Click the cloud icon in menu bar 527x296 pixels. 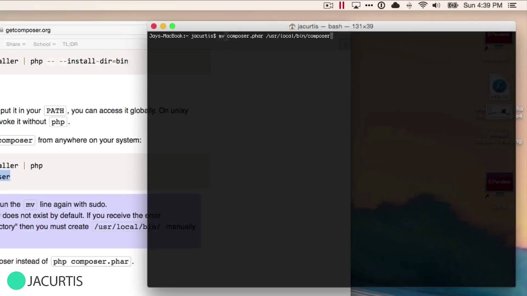click(395, 5)
